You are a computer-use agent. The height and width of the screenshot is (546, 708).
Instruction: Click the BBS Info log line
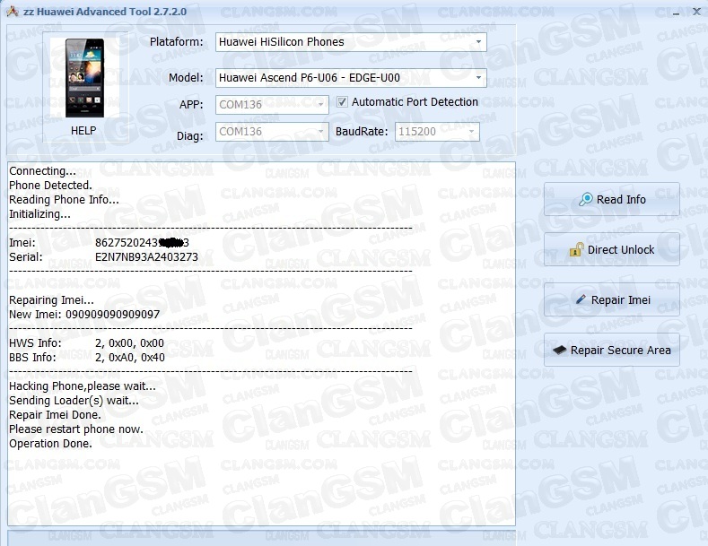point(87,358)
